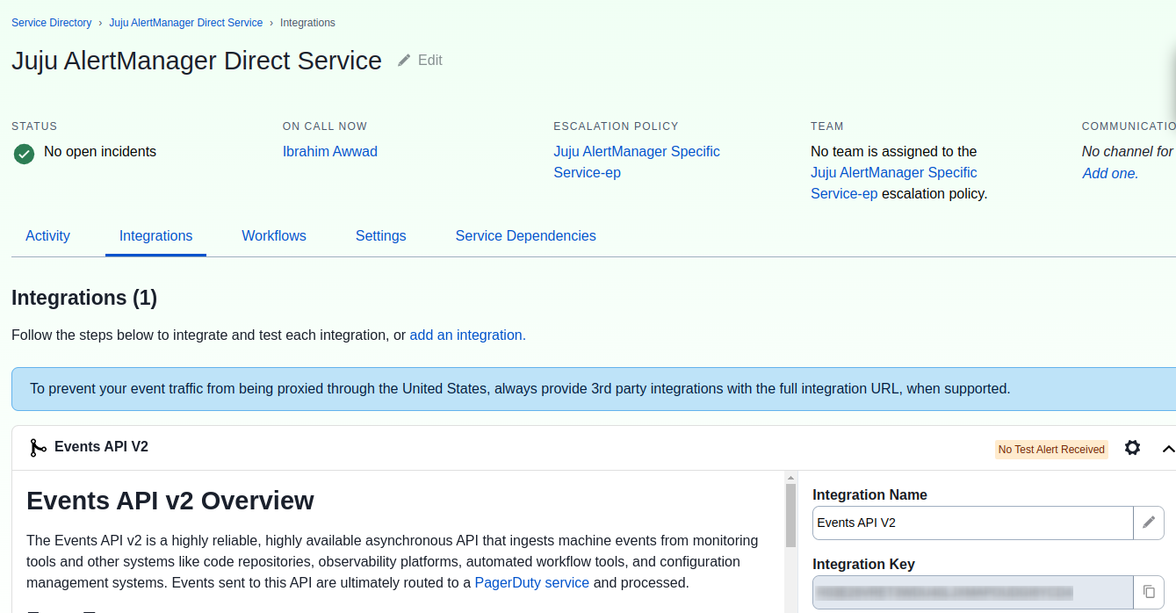Navigate to Service Directory breadcrumb
Viewport: 1176px width, 613px height.
coord(51,23)
